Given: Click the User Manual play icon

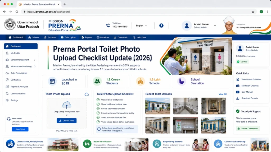Looking at the screenshot, I should click(x=238, y=92).
